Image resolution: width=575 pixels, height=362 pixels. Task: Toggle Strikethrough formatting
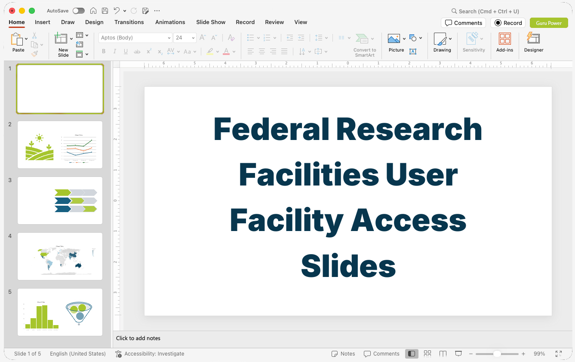pos(137,52)
